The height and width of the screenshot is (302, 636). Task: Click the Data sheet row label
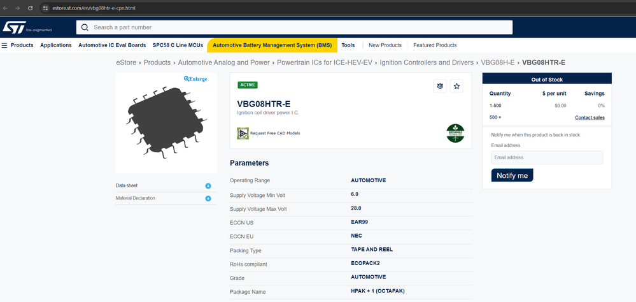click(127, 185)
